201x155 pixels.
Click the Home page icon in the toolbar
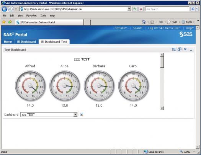click(x=144, y=22)
